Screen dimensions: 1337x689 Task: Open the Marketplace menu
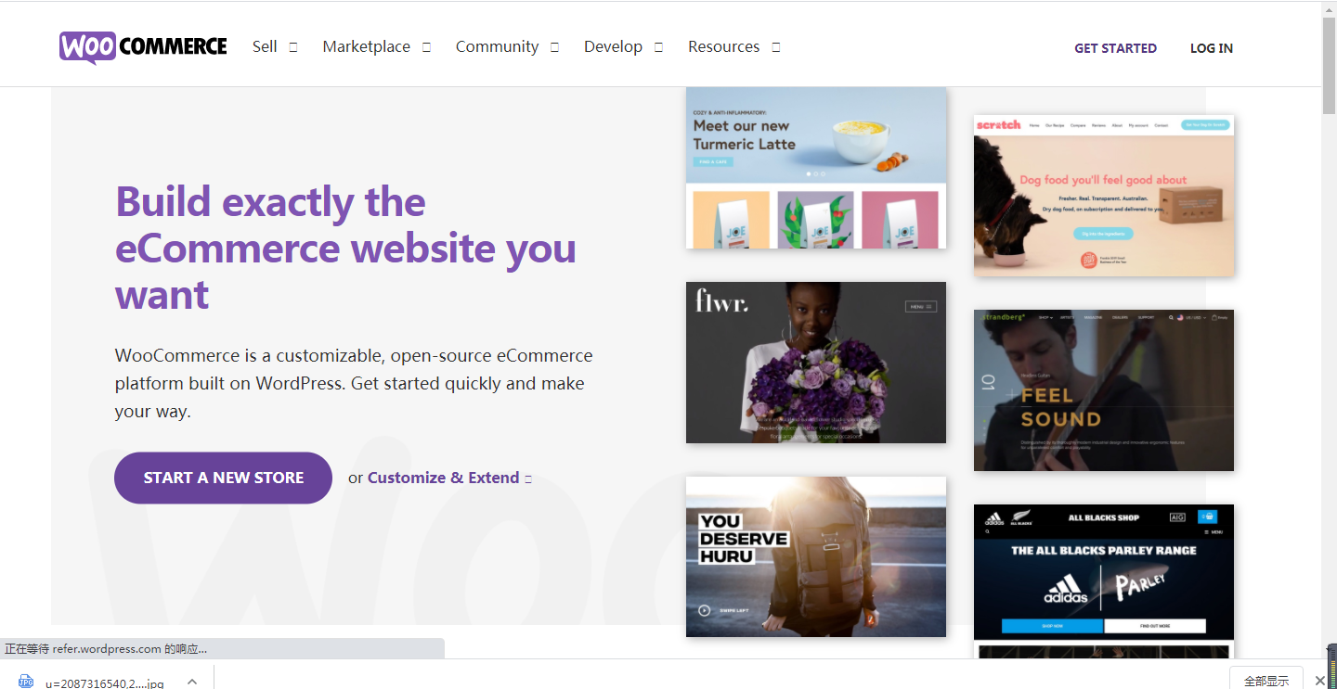pyautogui.click(x=366, y=46)
